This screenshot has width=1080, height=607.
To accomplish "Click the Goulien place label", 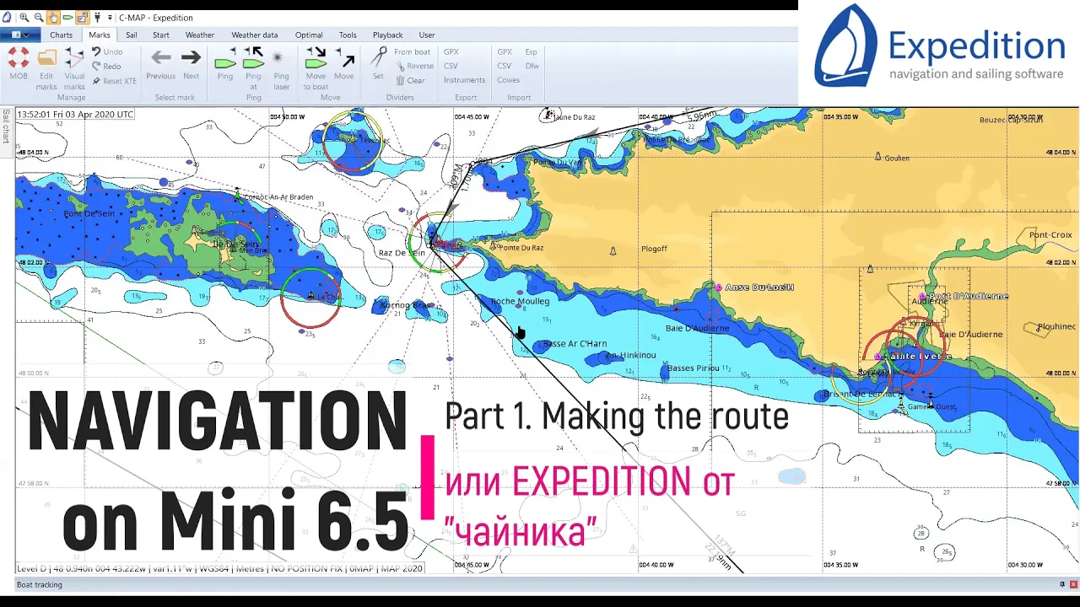I will tap(897, 158).
